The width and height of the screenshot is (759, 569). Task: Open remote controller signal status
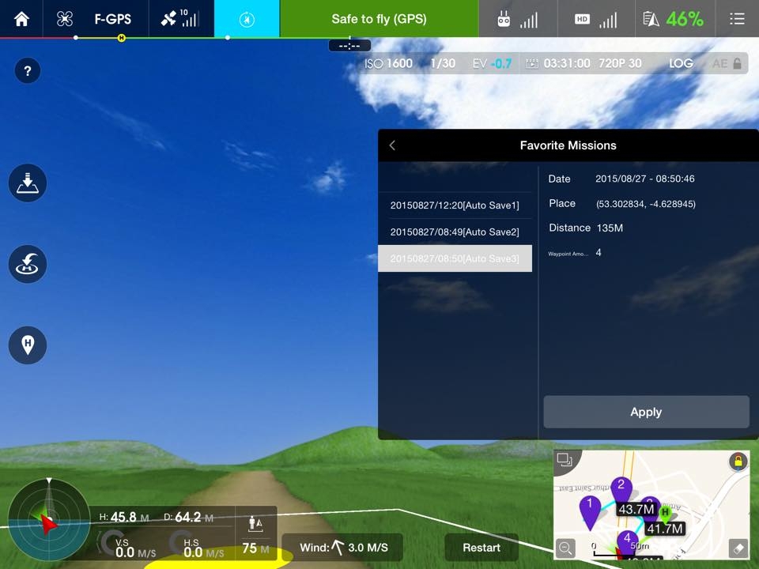click(517, 19)
